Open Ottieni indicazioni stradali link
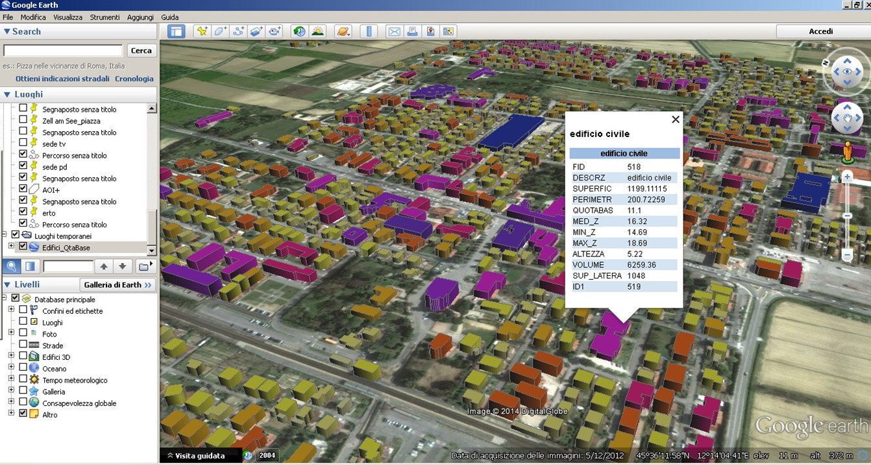This screenshot has height=465, width=871. pos(62,79)
